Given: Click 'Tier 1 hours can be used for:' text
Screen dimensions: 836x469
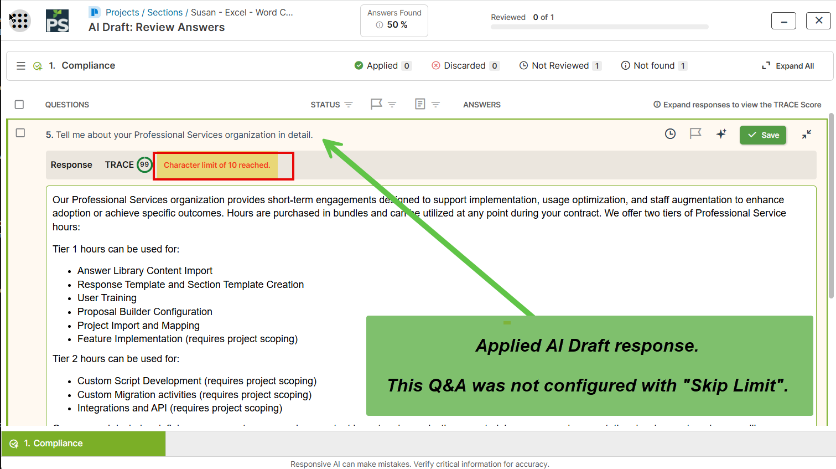Looking at the screenshot, I should [116, 249].
